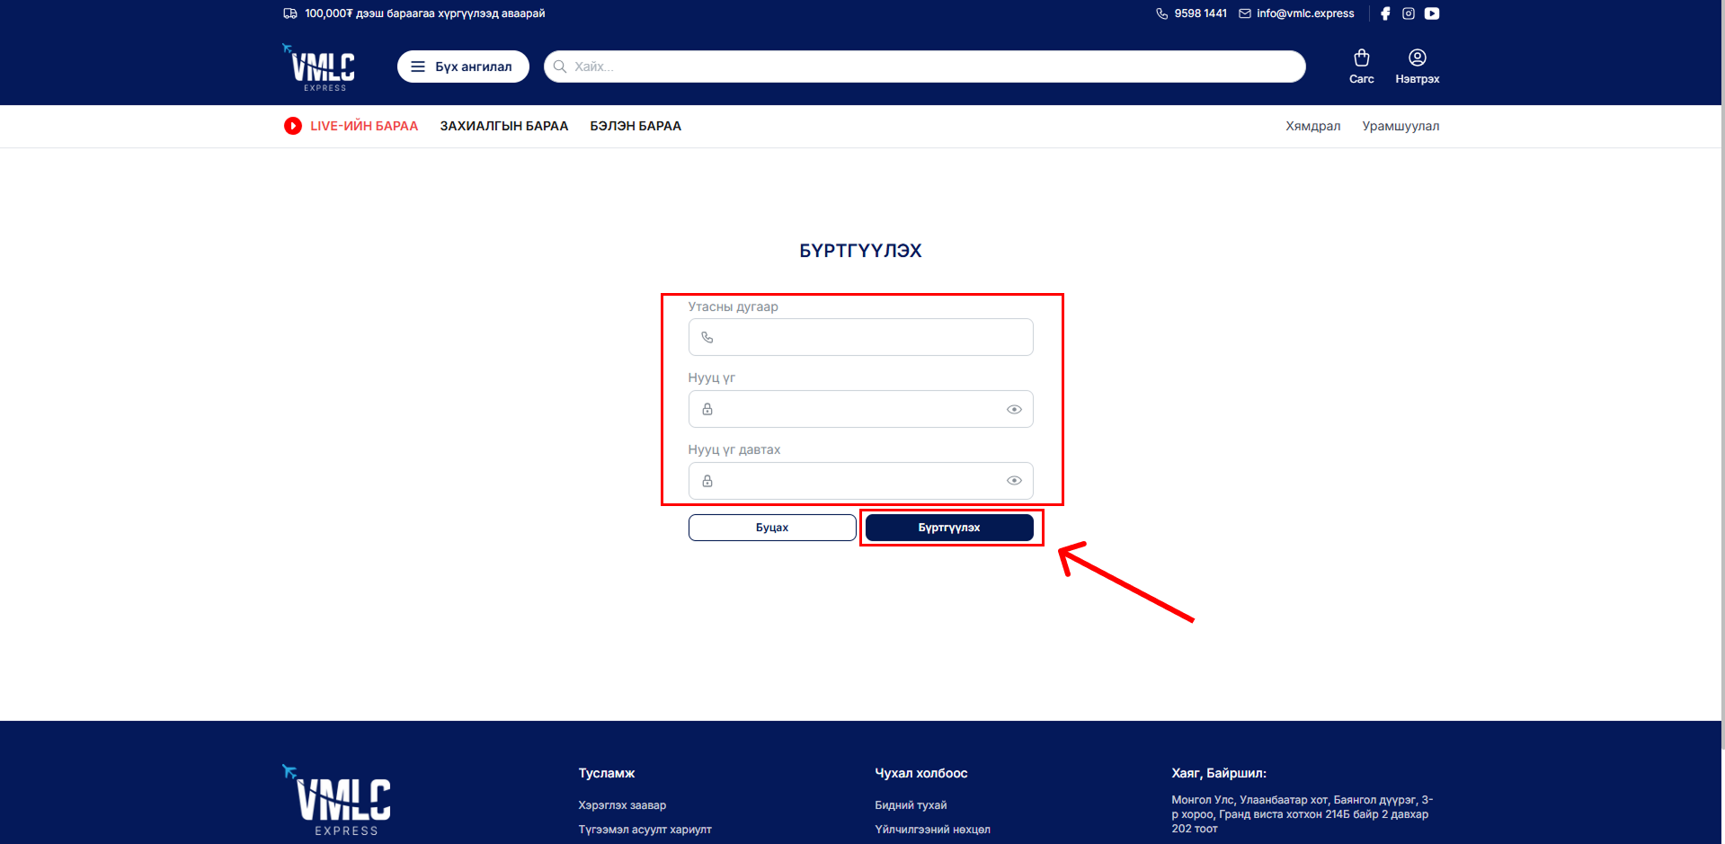The height and width of the screenshot is (844, 1725).
Task: Open the shopping cart (Сагс)
Action: (1361, 67)
